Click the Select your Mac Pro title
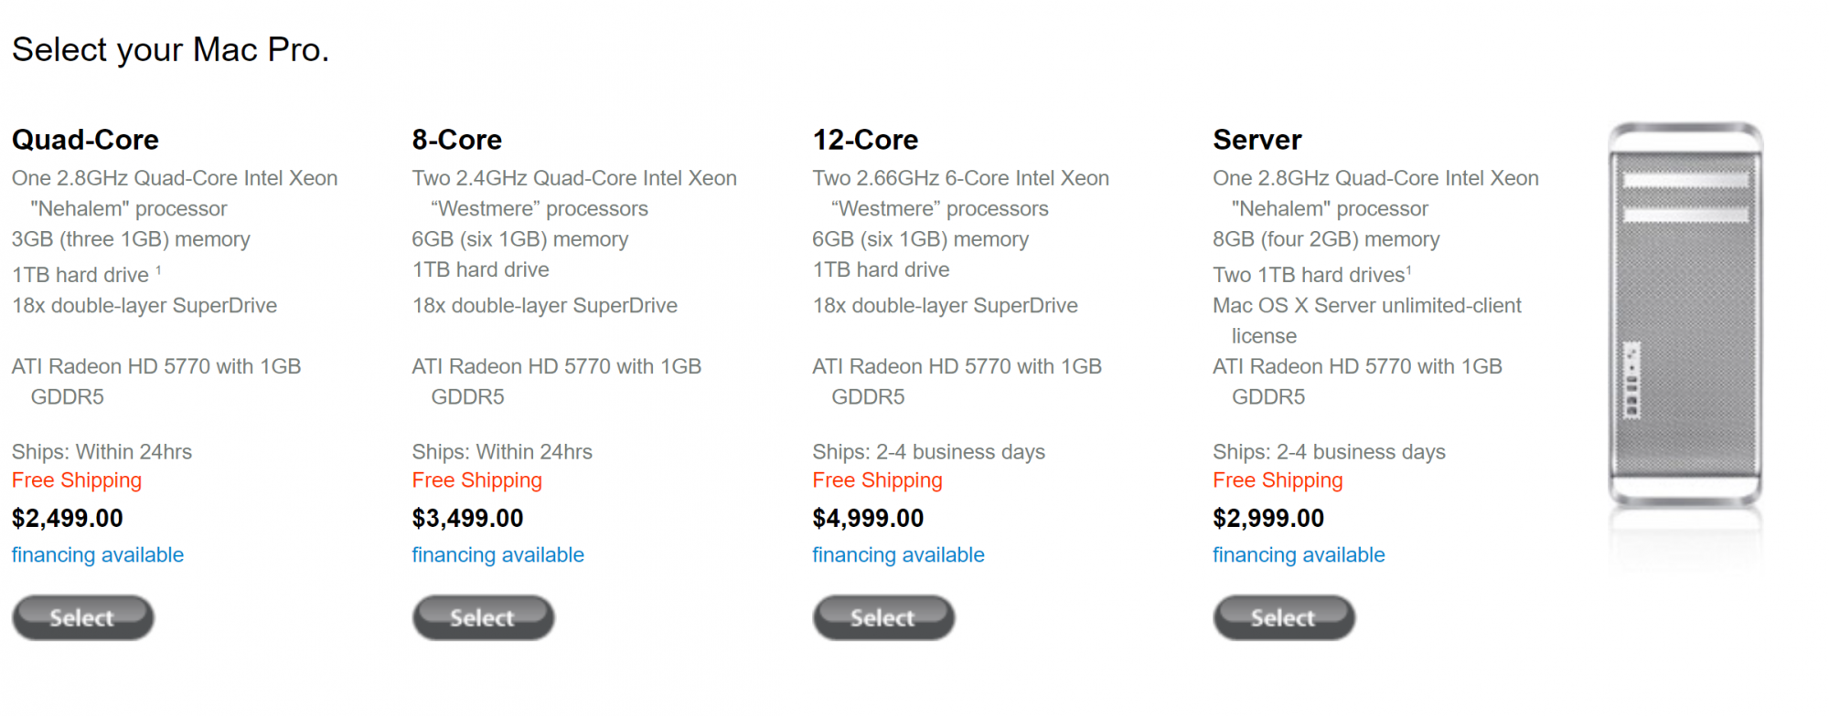The height and width of the screenshot is (716, 1829). [x=171, y=50]
